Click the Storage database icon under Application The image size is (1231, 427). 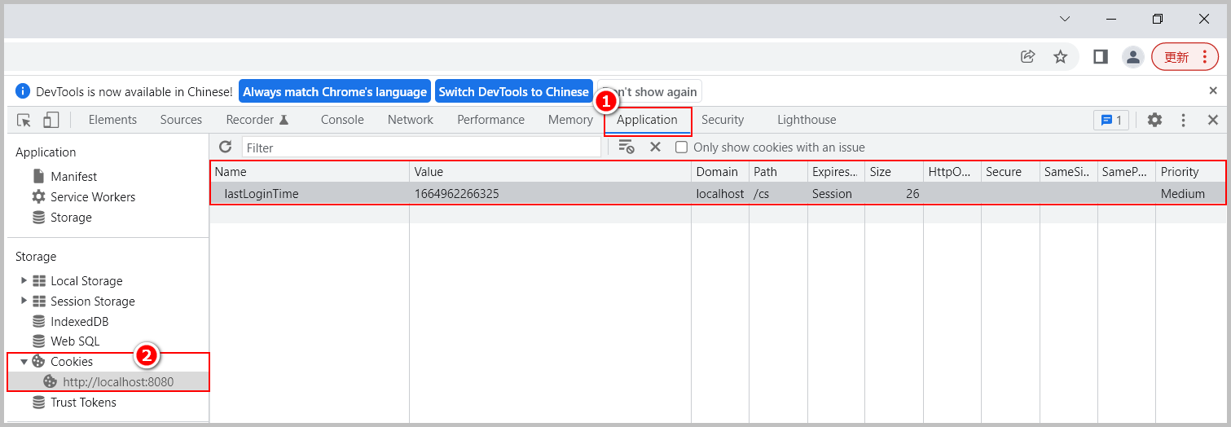(x=38, y=218)
